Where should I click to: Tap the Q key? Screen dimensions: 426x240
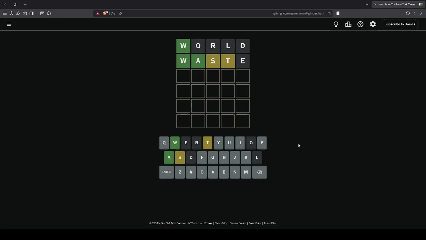(164, 143)
